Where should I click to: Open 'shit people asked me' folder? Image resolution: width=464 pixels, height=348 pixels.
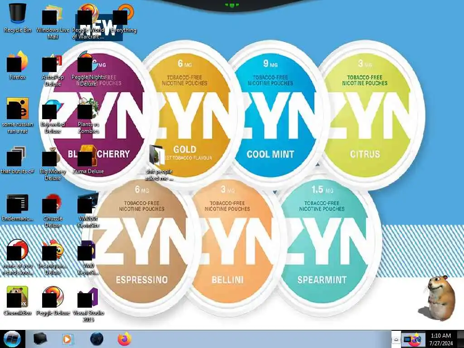[159, 163]
